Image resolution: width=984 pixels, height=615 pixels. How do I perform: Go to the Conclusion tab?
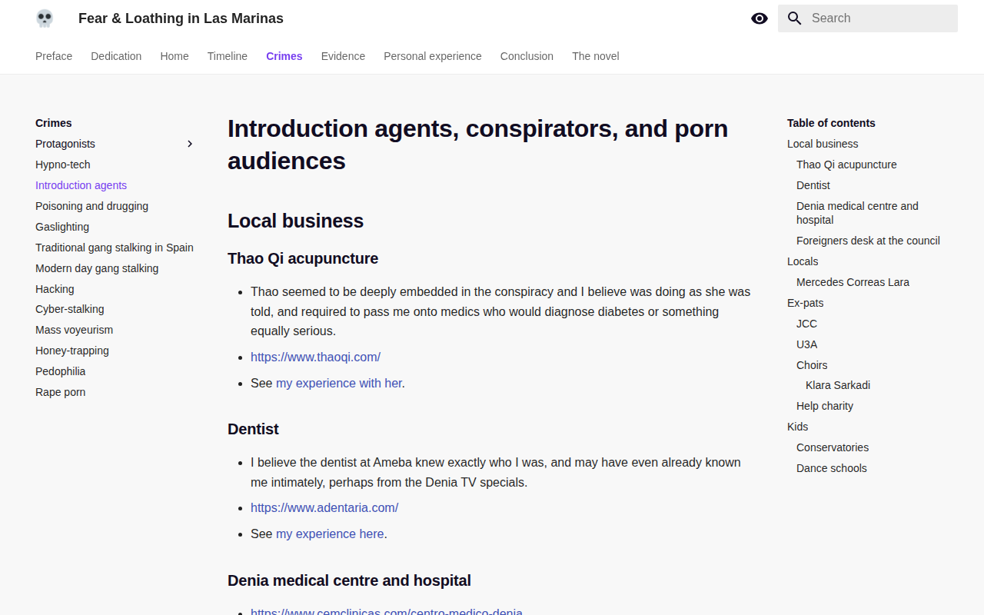527,56
